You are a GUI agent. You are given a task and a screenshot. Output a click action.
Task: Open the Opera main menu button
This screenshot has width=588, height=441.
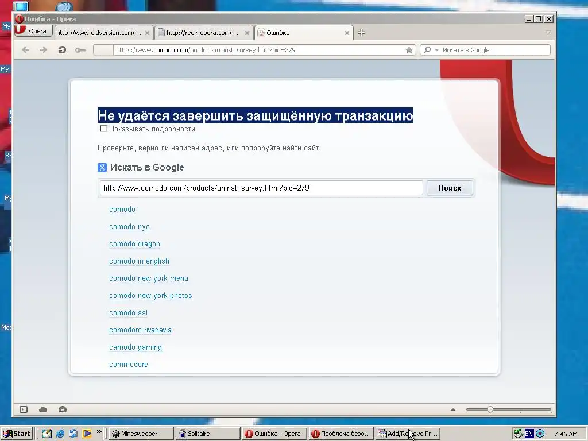[33, 31]
